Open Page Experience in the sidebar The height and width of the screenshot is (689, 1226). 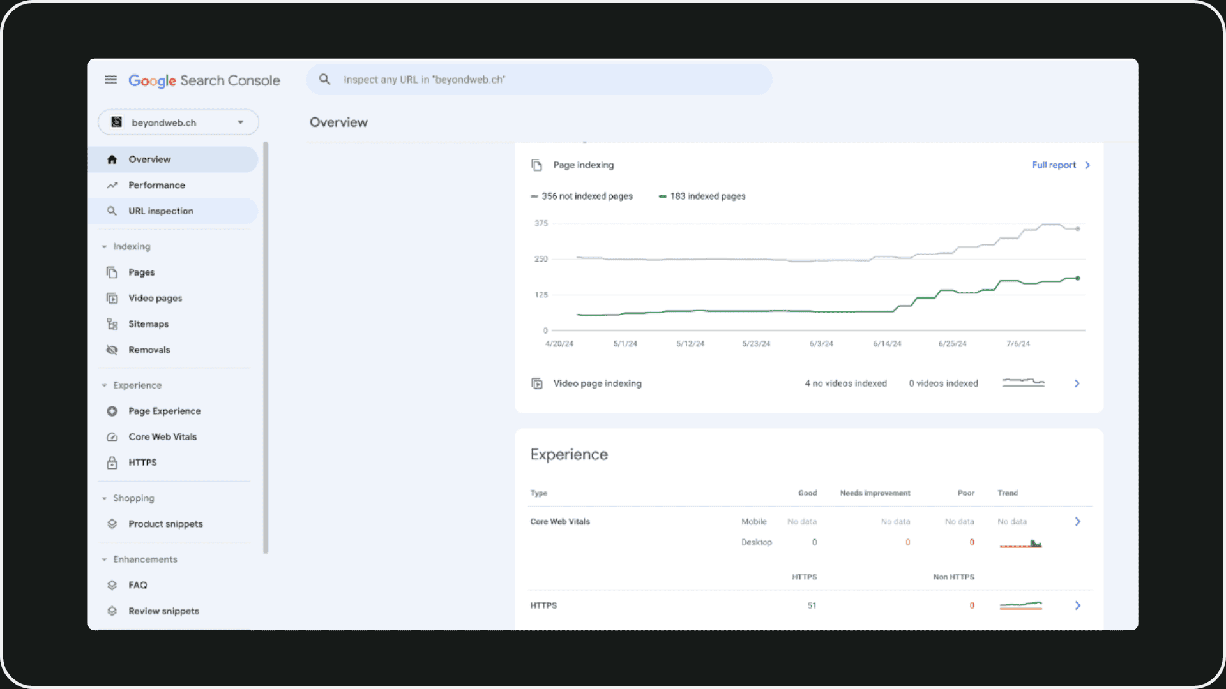coord(173,411)
